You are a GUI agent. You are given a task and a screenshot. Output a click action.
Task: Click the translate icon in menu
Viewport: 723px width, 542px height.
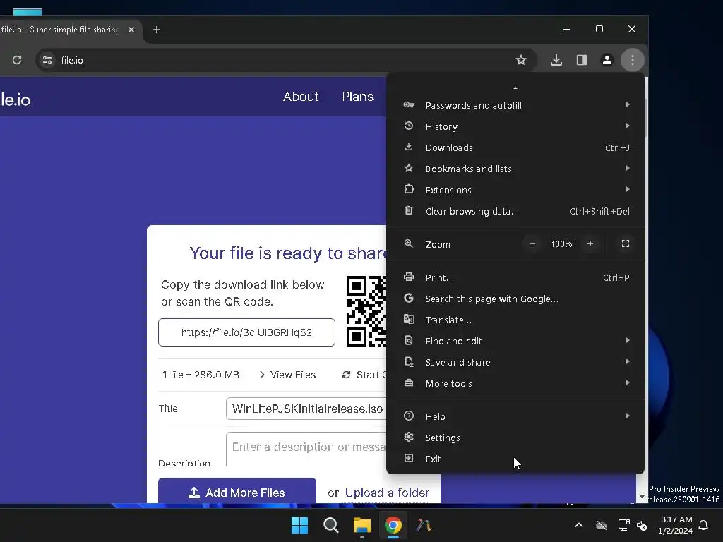(409, 320)
